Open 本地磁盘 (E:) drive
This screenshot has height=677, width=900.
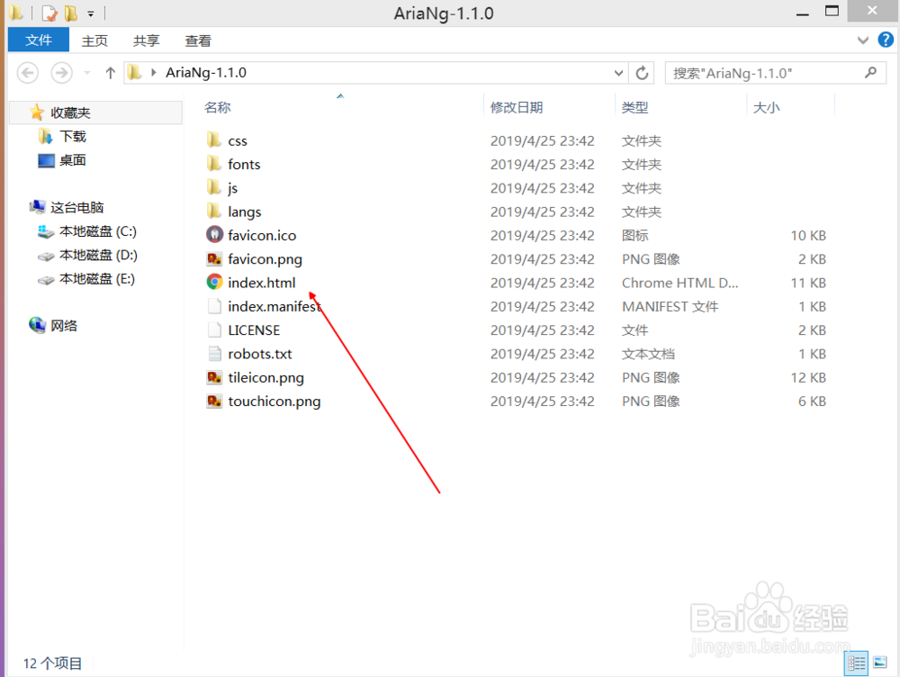[97, 278]
